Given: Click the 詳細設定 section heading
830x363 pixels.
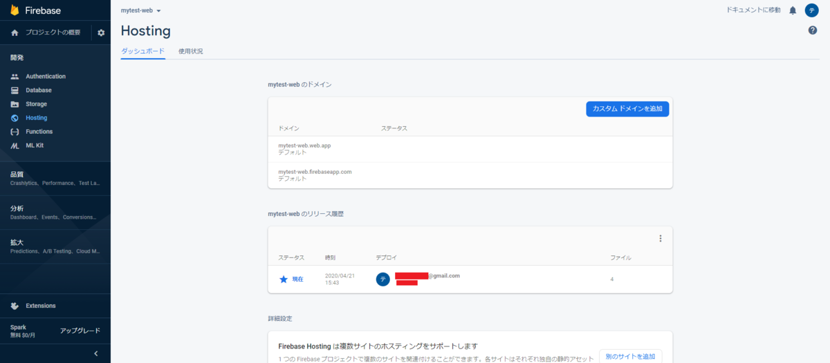Looking at the screenshot, I should [282, 319].
